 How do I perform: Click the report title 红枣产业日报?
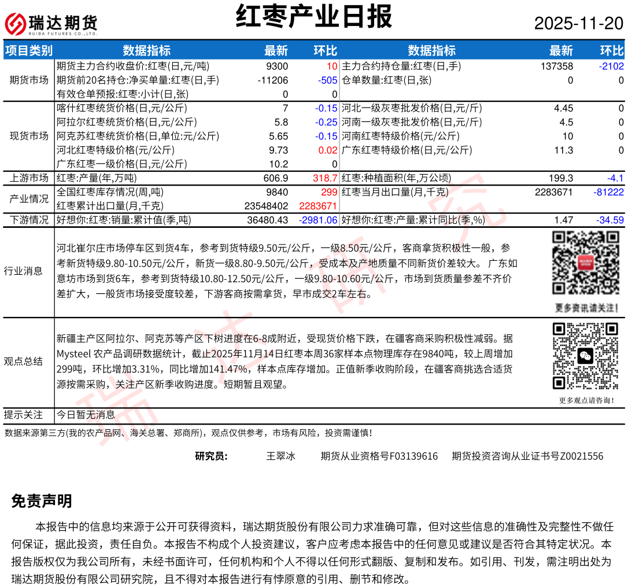coord(314,16)
